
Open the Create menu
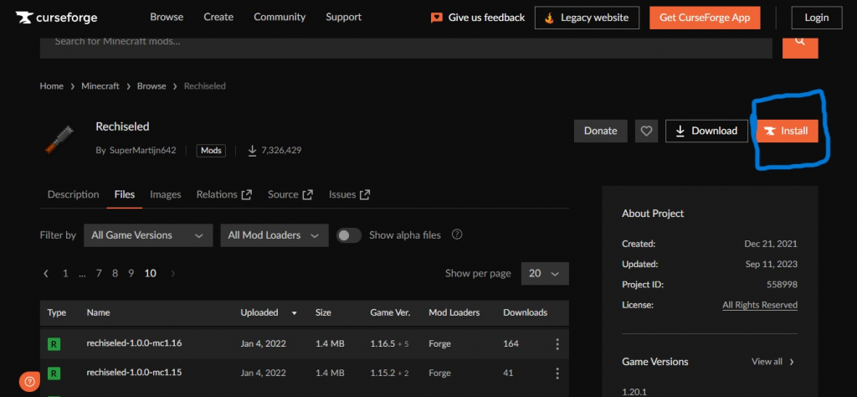pyautogui.click(x=218, y=18)
